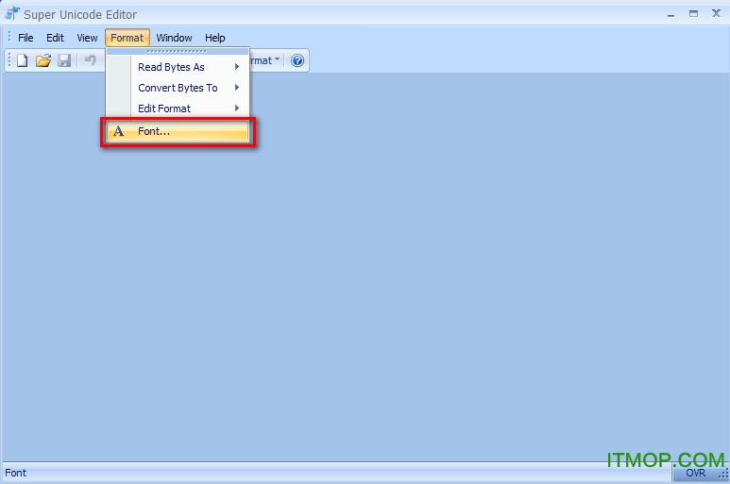Click the Undo arrow toolbar icon

pos(90,60)
